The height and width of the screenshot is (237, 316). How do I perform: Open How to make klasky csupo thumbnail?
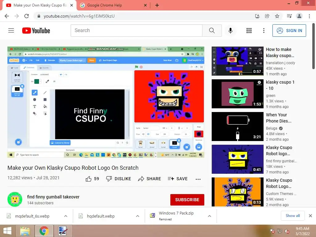[237, 61]
